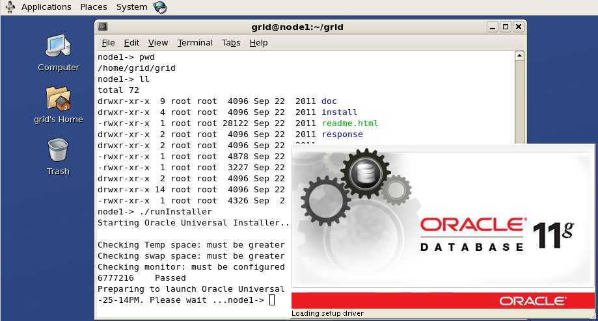The image size is (598, 321).
Task: Click the 'Checking Temp space' line
Action: (x=191, y=245)
